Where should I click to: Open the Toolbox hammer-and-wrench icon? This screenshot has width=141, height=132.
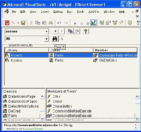pos(121,23)
